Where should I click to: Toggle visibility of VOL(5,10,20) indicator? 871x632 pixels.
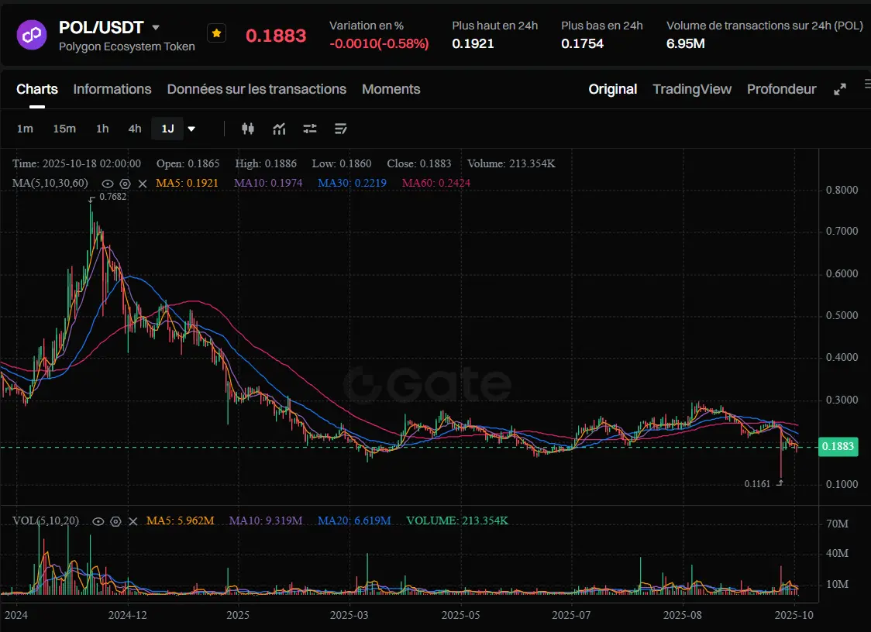(x=98, y=521)
